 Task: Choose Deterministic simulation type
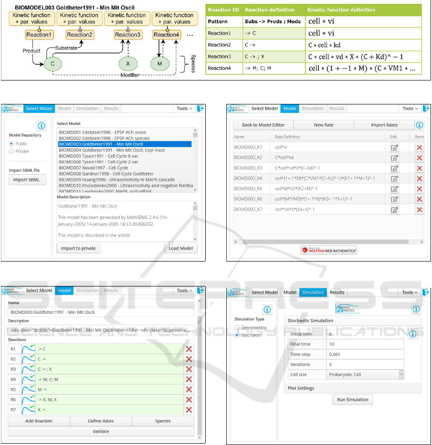[237, 328]
